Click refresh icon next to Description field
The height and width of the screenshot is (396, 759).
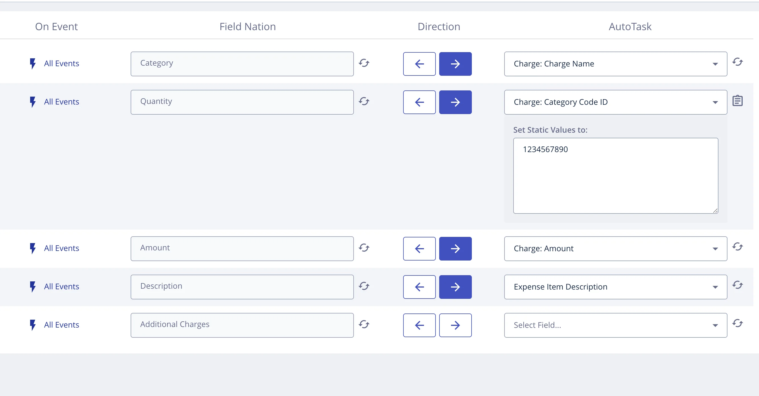[x=364, y=286]
